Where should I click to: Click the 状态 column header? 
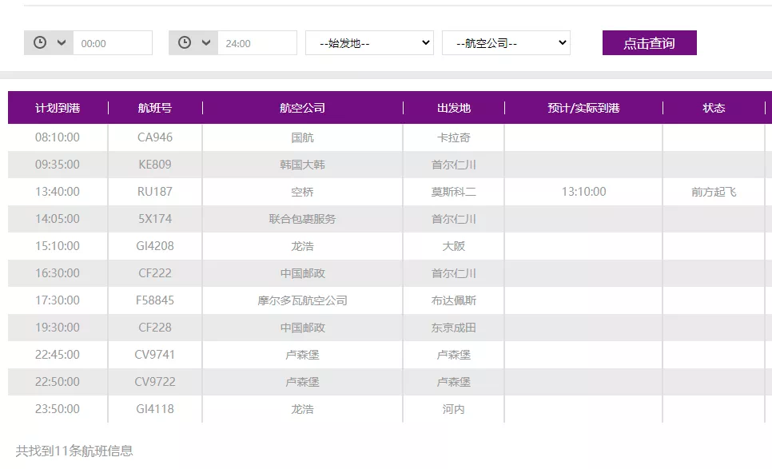coord(714,108)
